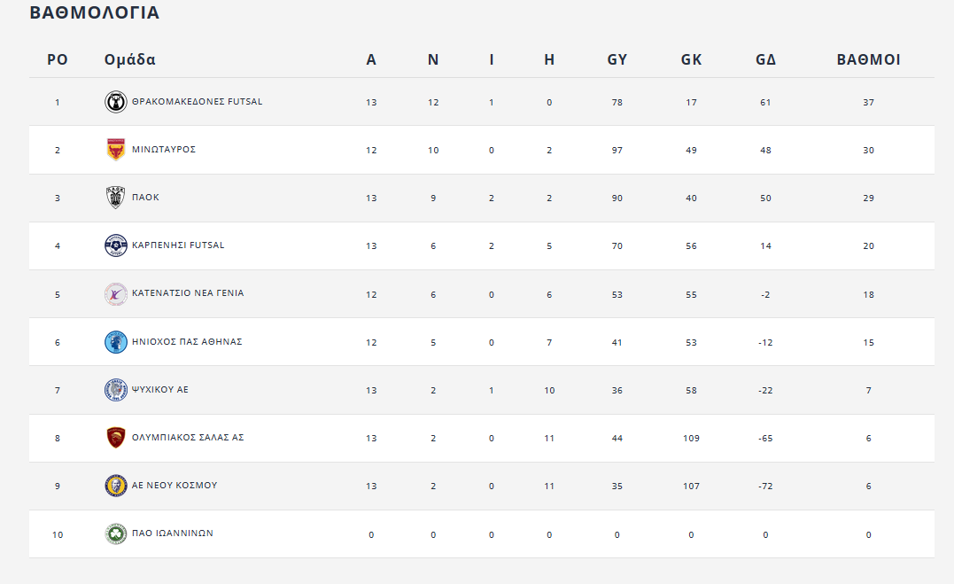
Task: Click the ΘΡΑΚΟΜΑΚΕΔΟΝΕΣ FUTSAL team logo
Action: (x=115, y=102)
